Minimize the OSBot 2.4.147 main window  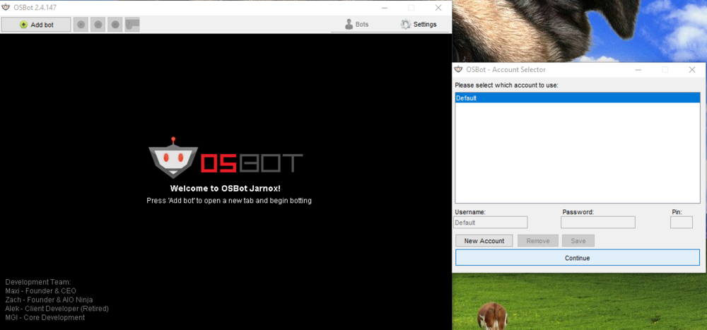384,8
